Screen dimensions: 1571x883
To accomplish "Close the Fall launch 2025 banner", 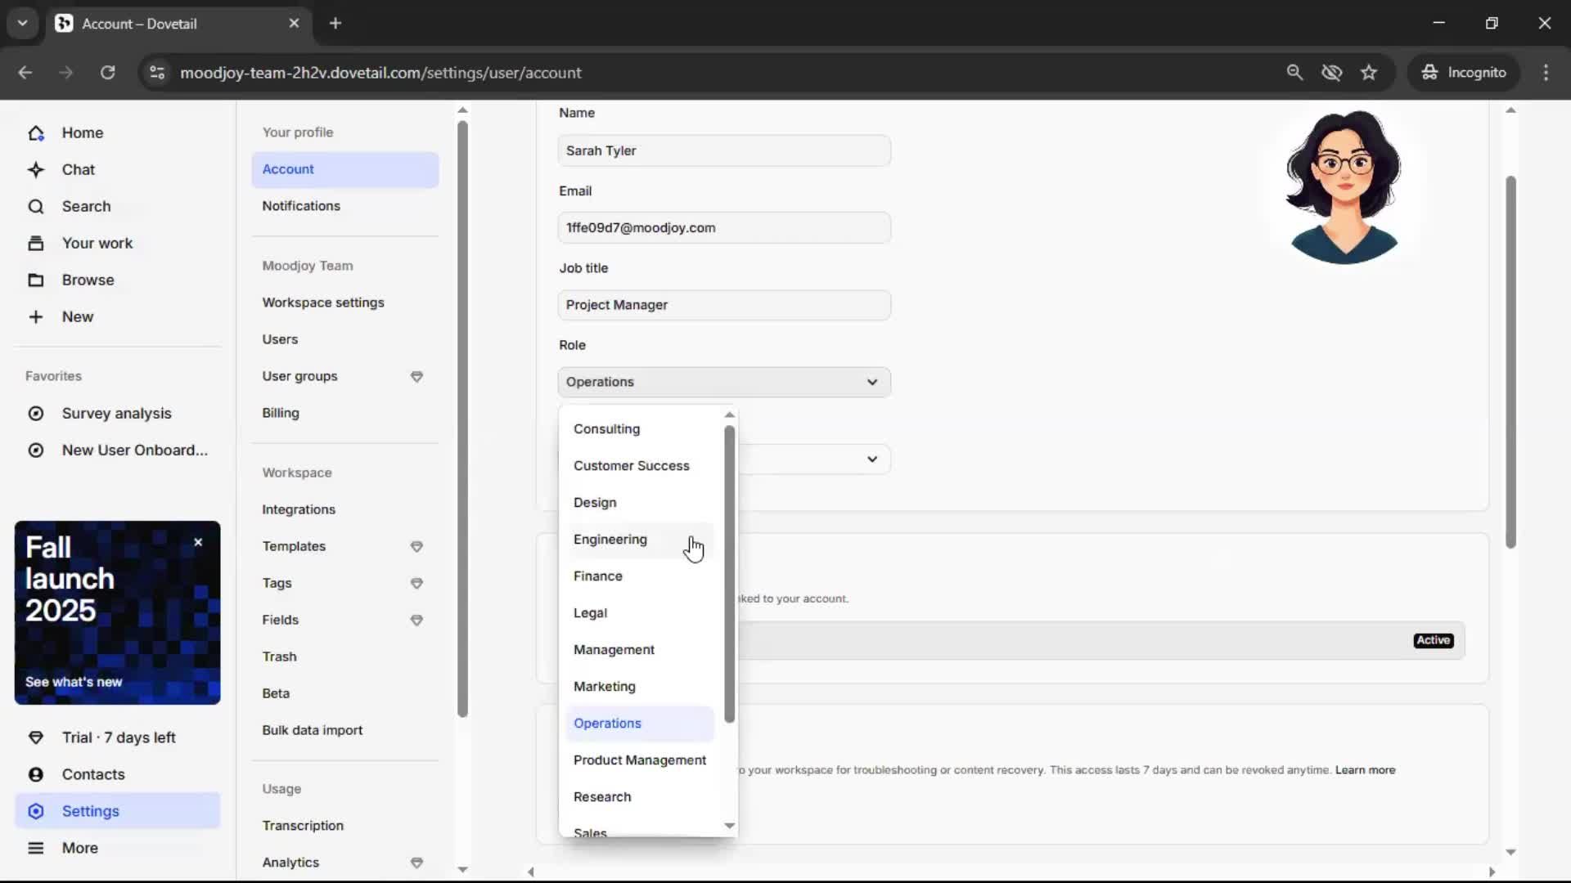I will pos(198,542).
